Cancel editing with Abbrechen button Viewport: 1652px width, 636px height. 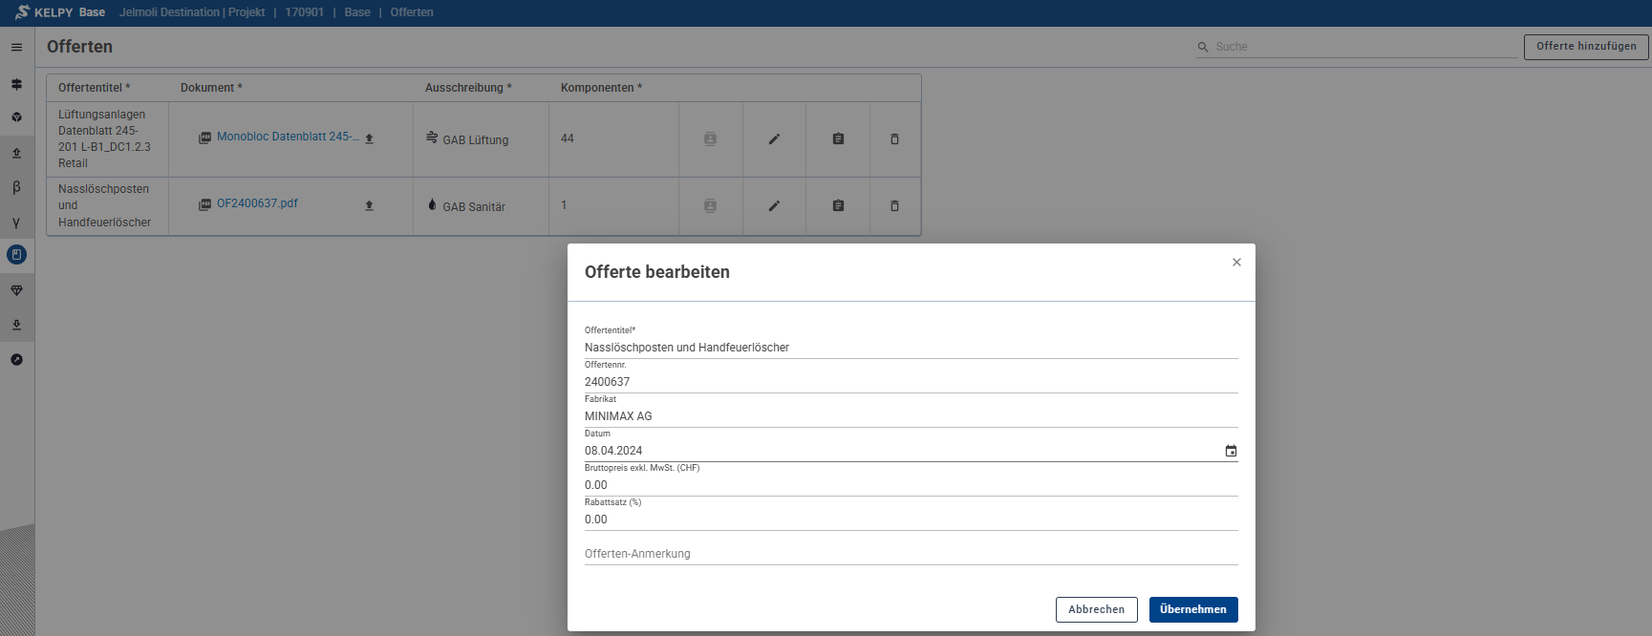[x=1096, y=609]
